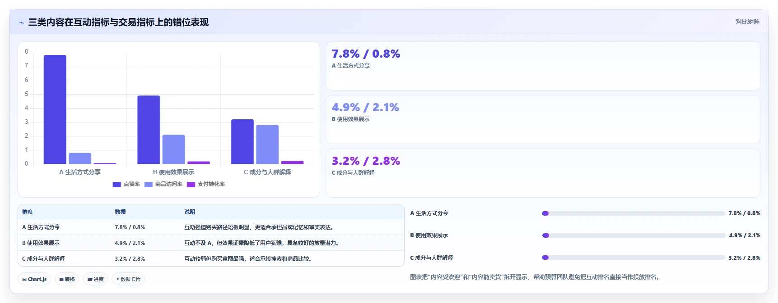Click the 对比矩阵 label in the header
This screenshot has height=303, width=778.
747,22
